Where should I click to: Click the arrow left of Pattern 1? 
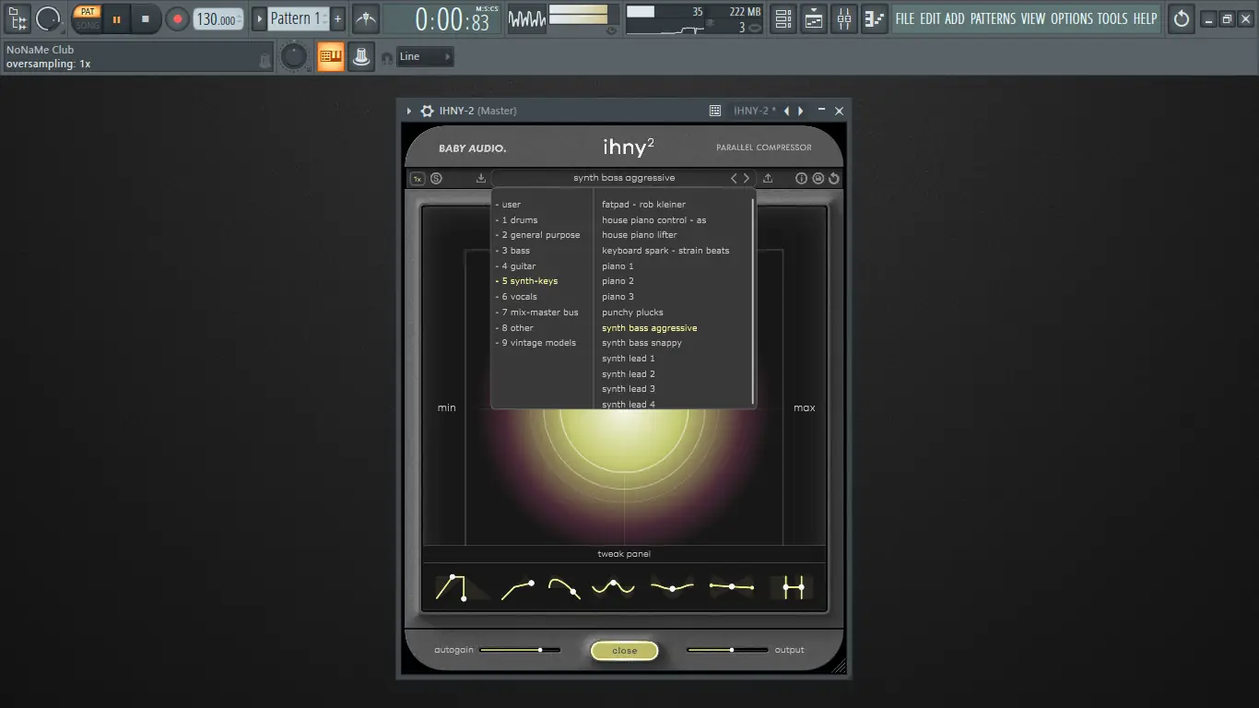click(259, 18)
